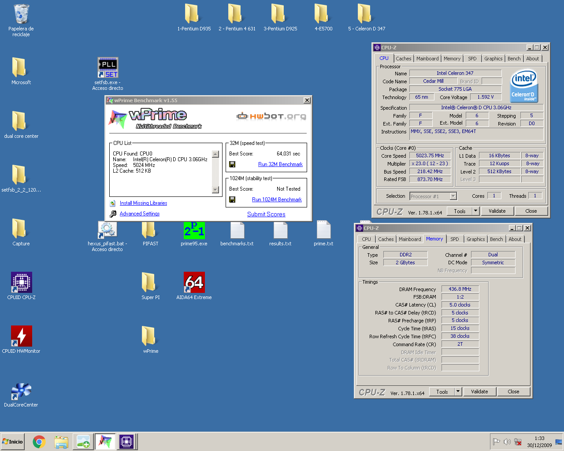Switch to Mainboard tab in upper CPU-Z window
The height and width of the screenshot is (451, 564).
pyautogui.click(x=427, y=59)
